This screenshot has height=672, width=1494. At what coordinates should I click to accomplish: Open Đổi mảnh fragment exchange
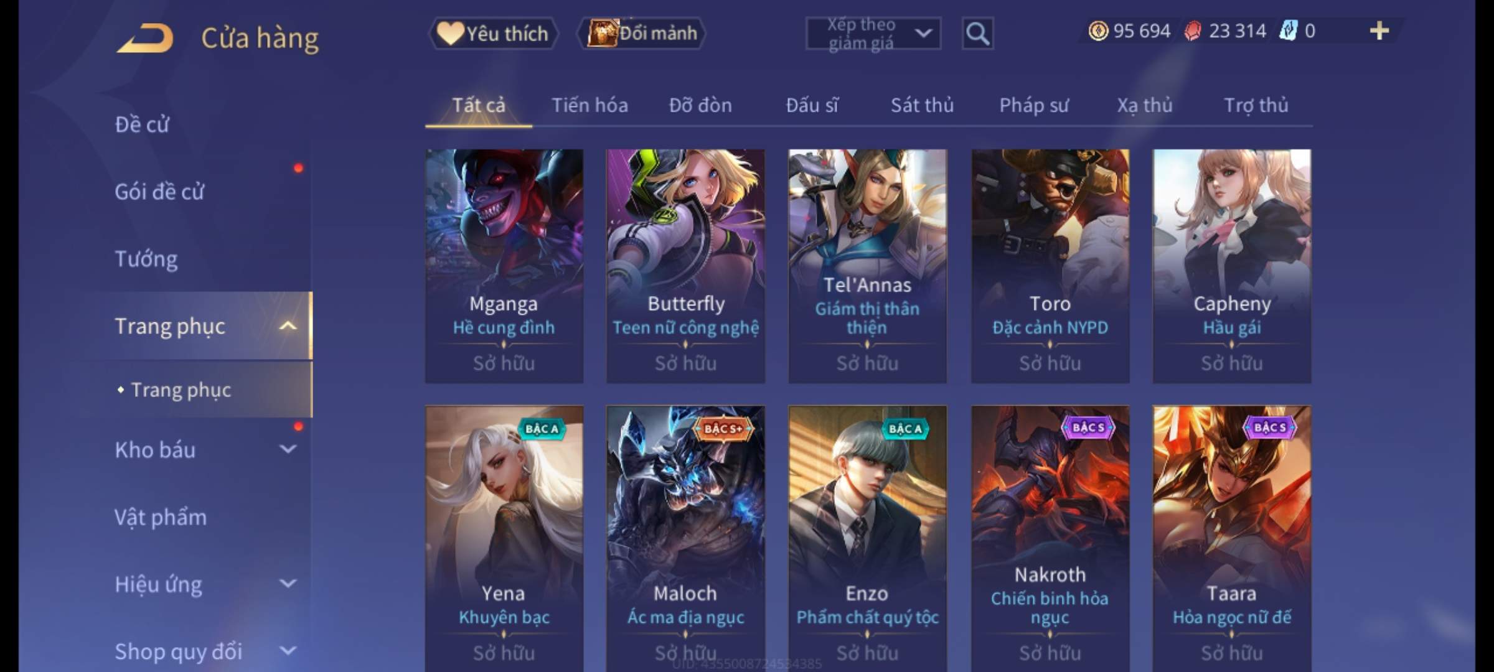tap(642, 34)
